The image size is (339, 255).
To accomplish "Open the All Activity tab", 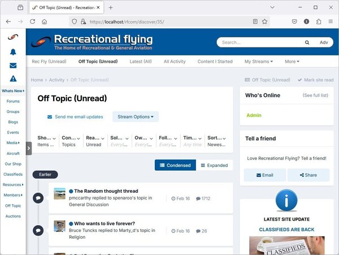I will pos(175,61).
